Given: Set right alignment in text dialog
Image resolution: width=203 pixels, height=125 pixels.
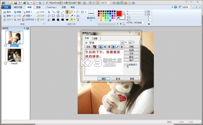Looking at the screenshot, I should (x=109, y=47).
